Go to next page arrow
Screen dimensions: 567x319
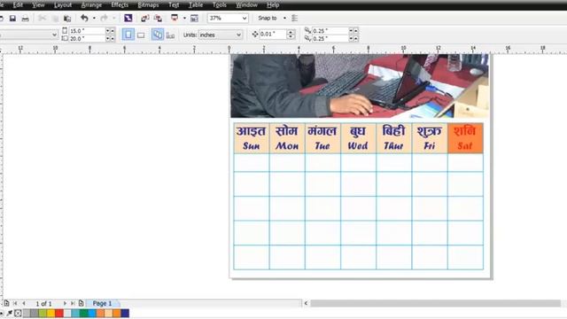[65, 303]
